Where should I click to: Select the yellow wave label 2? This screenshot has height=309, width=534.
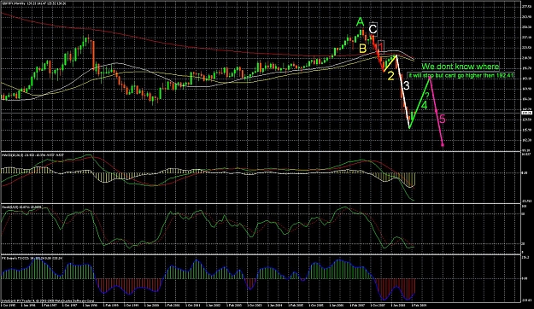390,76
